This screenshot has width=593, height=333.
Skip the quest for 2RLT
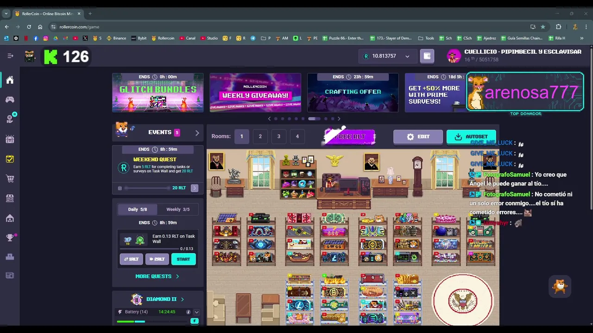click(x=157, y=259)
